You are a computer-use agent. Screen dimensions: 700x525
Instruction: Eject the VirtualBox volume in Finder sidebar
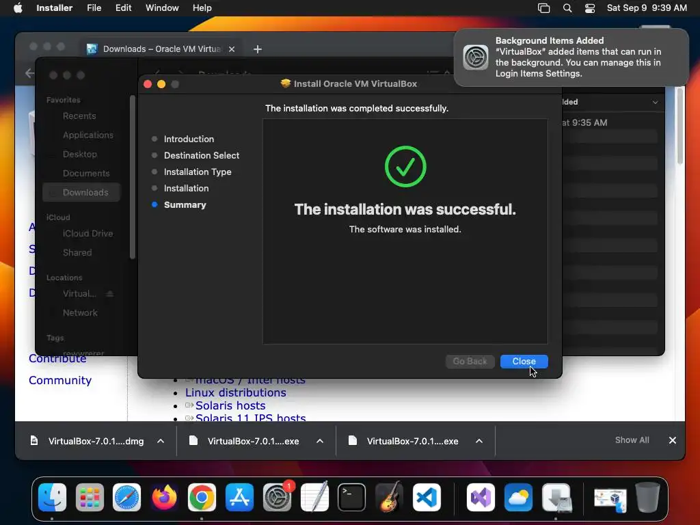click(x=110, y=294)
